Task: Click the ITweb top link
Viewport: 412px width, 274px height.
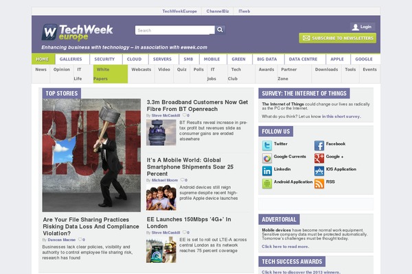Action: (x=244, y=11)
